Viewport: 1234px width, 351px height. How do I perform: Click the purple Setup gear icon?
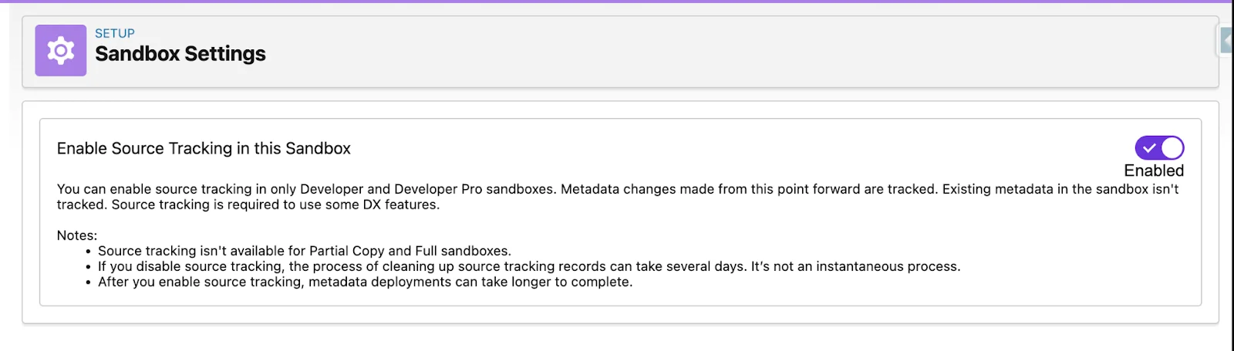pos(60,51)
